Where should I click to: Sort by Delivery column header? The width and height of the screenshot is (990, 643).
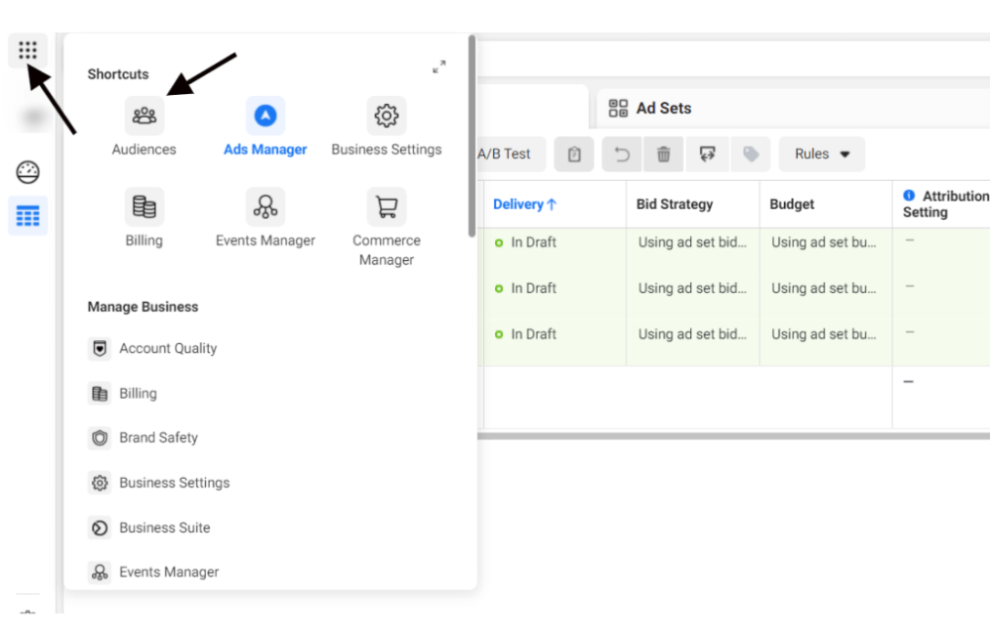click(525, 204)
